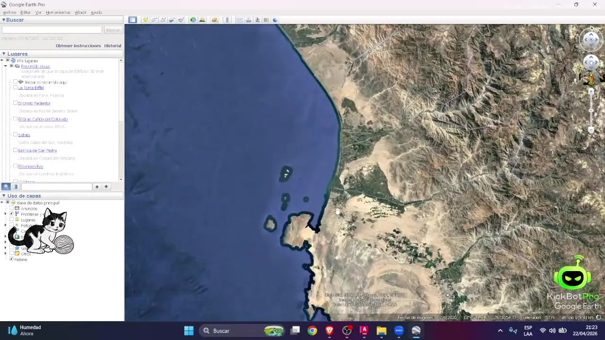Open the Recorrido visual link

(x=35, y=66)
